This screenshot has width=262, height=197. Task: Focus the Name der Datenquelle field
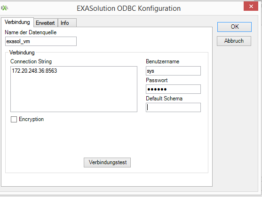41,41
